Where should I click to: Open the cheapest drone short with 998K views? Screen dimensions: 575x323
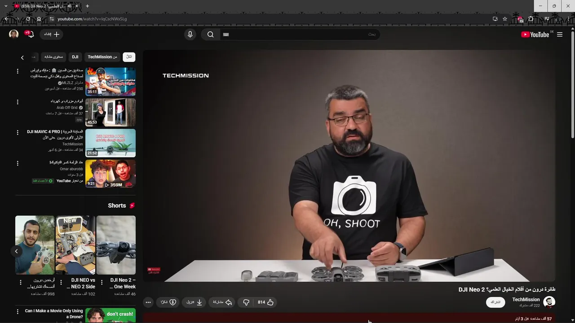pyautogui.click(x=35, y=245)
